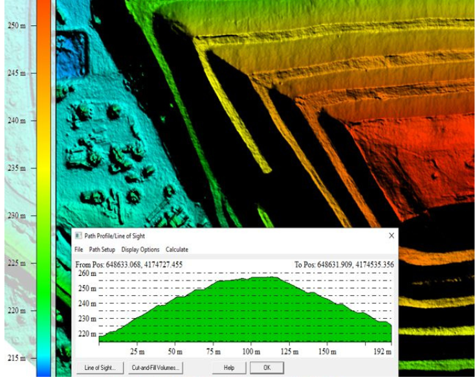Click the Path Profile/Line of Sight title text
Image resolution: width=475 pixels, height=377 pixels.
point(115,236)
